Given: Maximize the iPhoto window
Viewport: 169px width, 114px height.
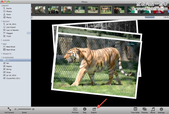Looking at the screenshot, I should click(8, 2).
